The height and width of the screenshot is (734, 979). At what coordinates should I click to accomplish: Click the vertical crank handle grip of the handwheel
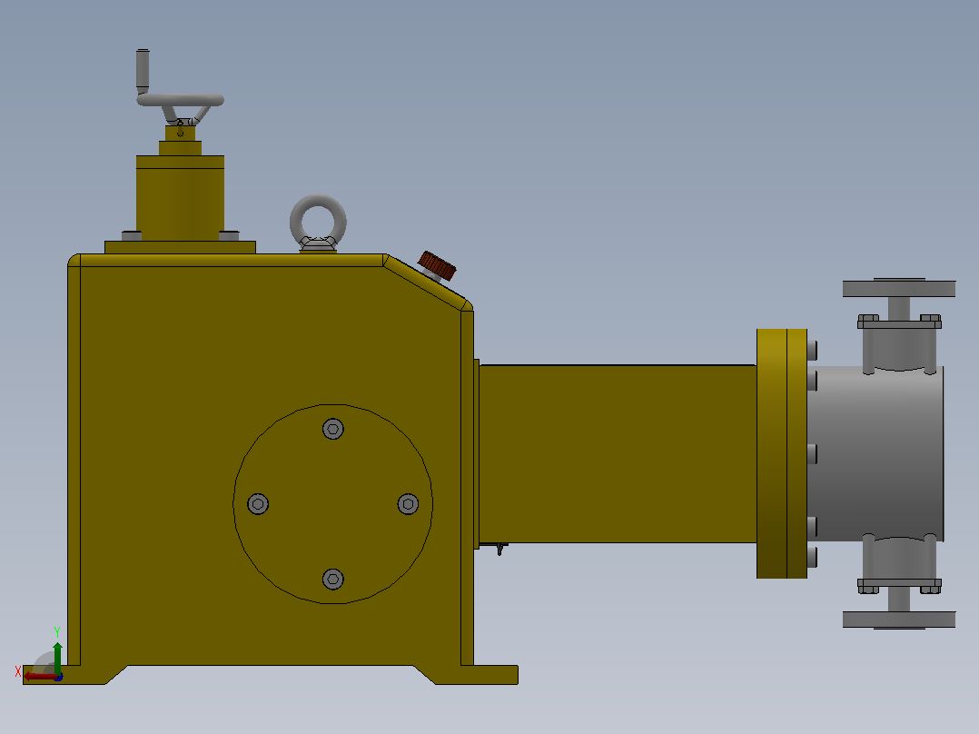[143, 68]
